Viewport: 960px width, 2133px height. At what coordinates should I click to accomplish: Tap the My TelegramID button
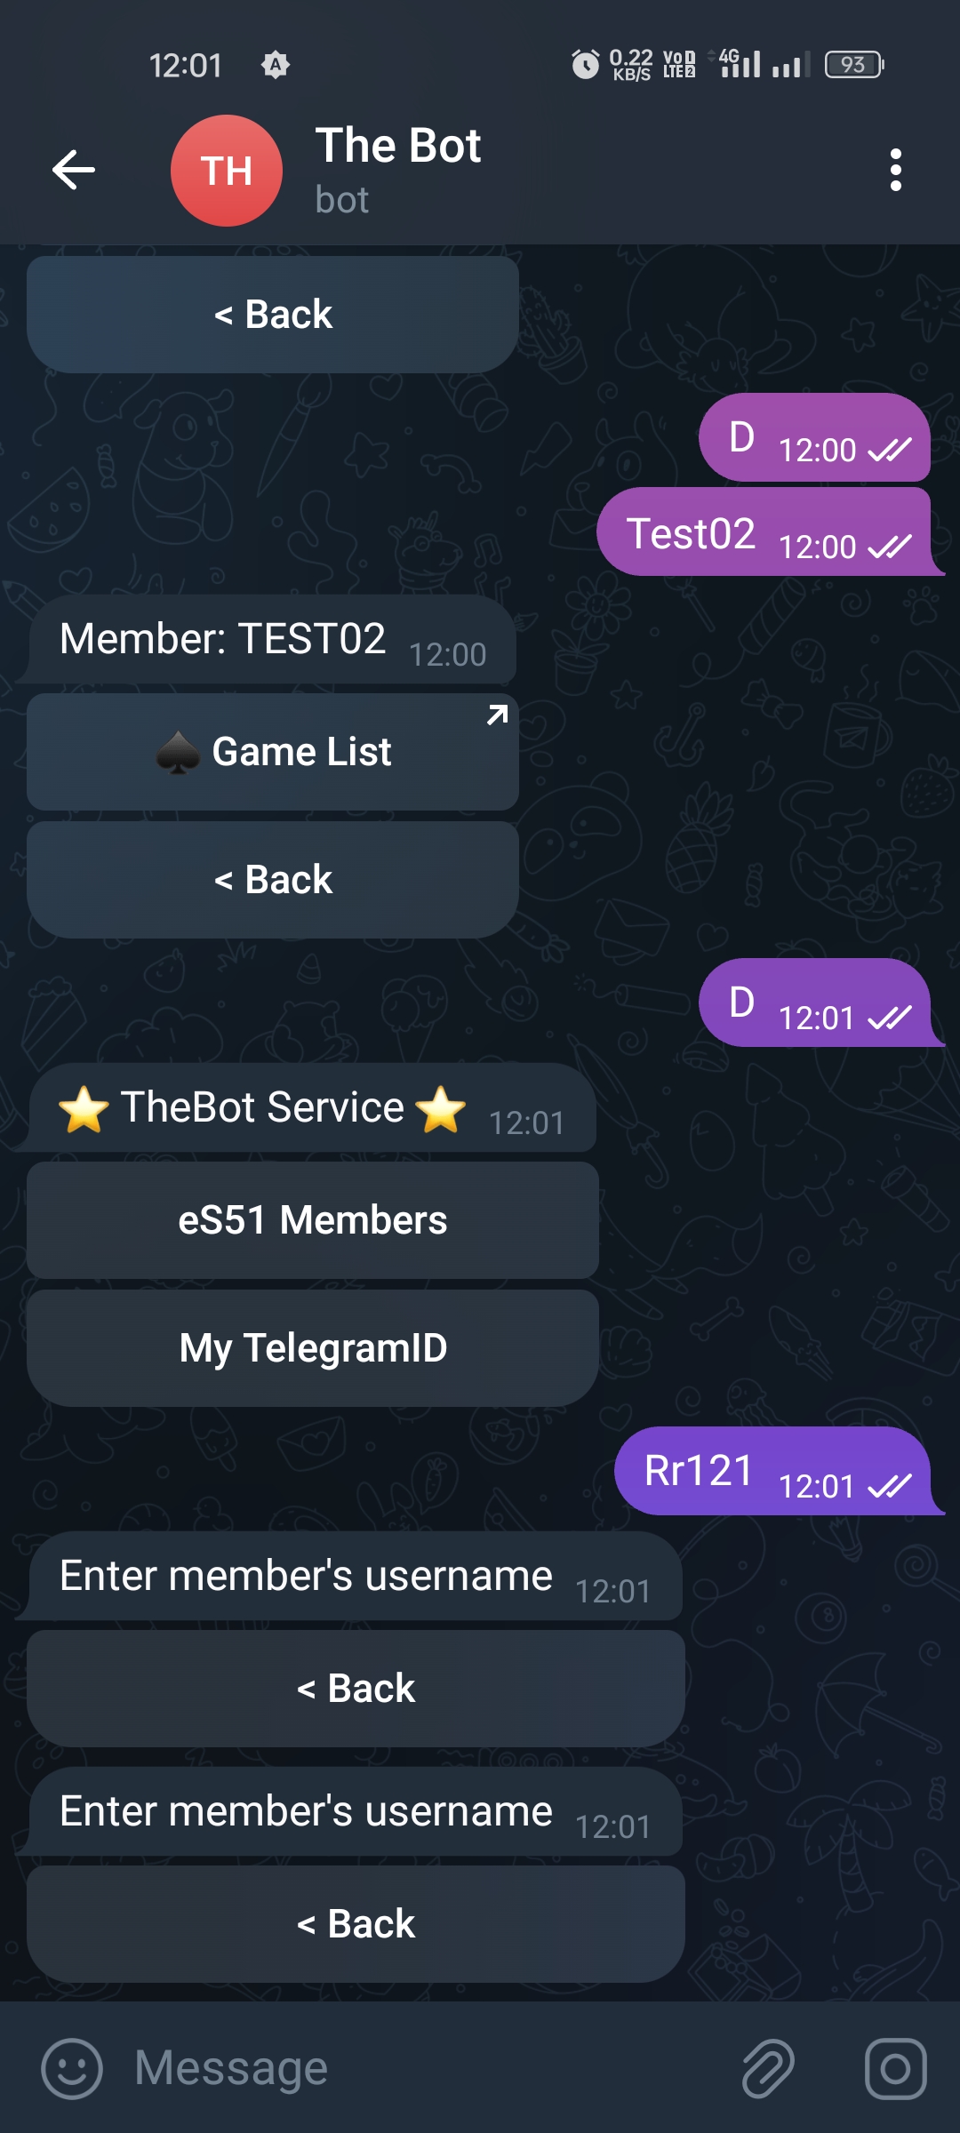pos(313,1347)
